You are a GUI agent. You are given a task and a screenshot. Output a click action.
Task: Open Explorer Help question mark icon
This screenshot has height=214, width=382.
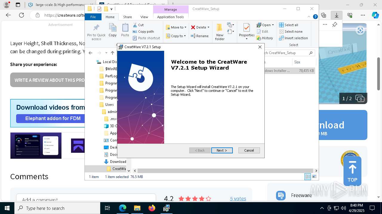315,17
